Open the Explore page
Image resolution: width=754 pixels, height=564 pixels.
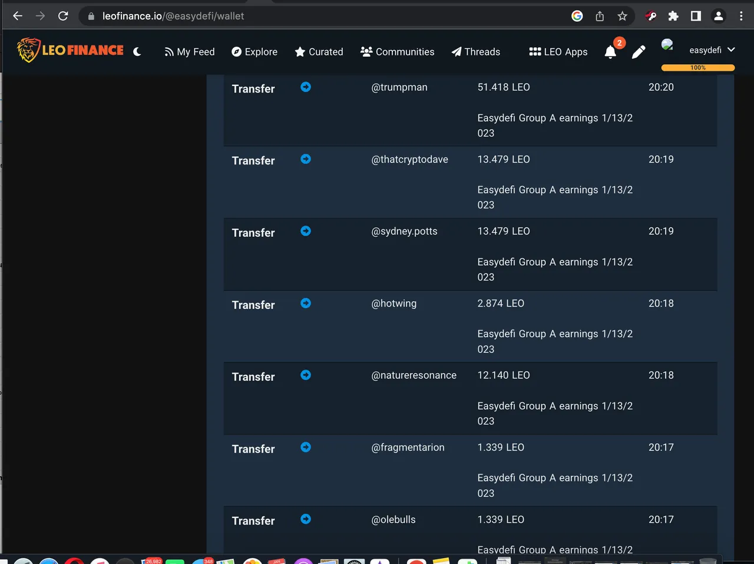pos(254,52)
